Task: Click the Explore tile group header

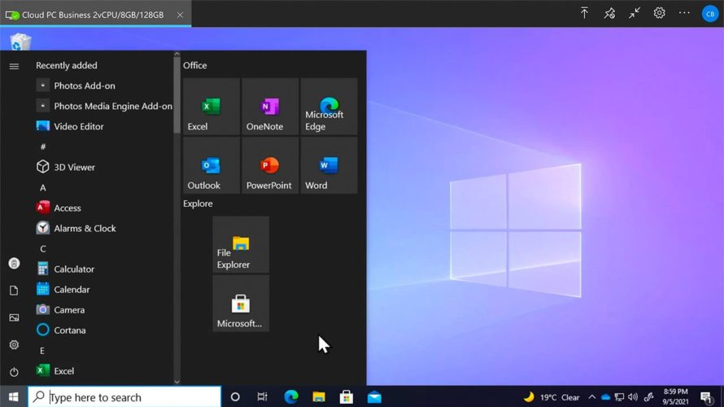Action: click(x=198, y=203)
